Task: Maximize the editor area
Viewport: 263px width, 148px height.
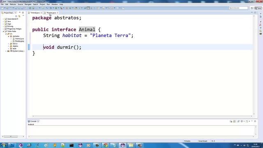Action: click(x=255, y=13)
